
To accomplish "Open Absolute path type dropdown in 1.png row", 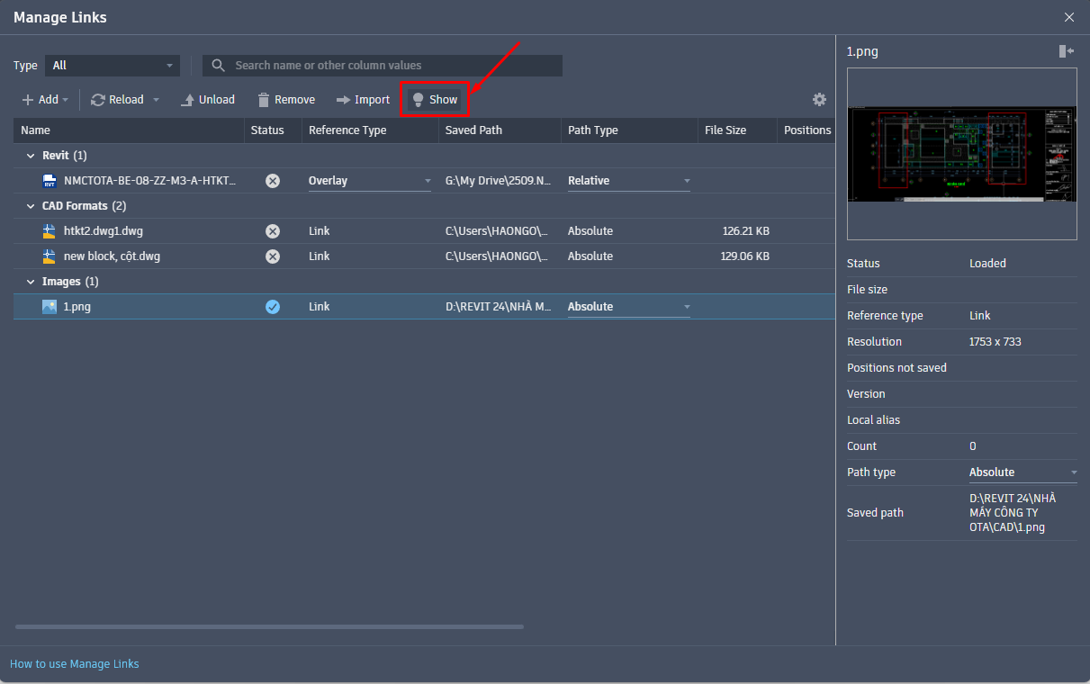I will click(x=629, y=307).
